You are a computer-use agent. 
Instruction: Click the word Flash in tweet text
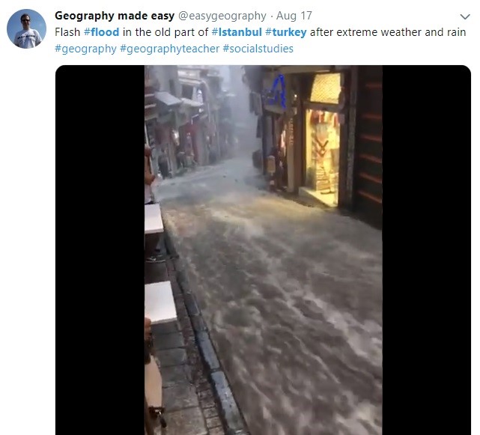(x=67, y=32)
